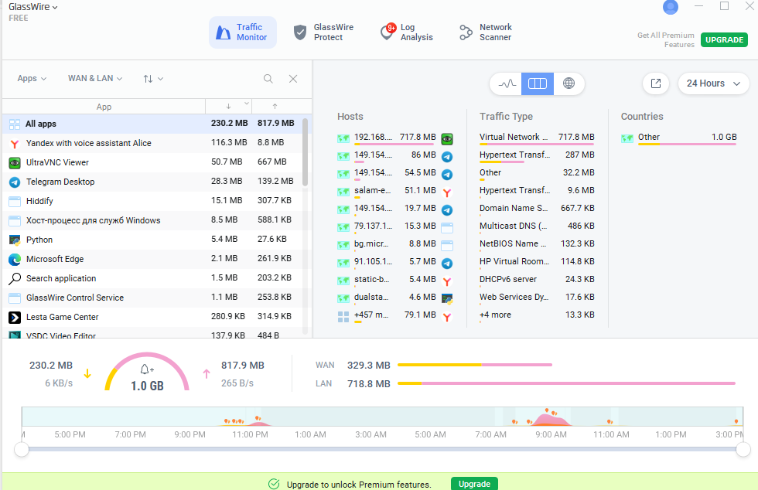Select the bg.micr host entry

tap(386, 244)
